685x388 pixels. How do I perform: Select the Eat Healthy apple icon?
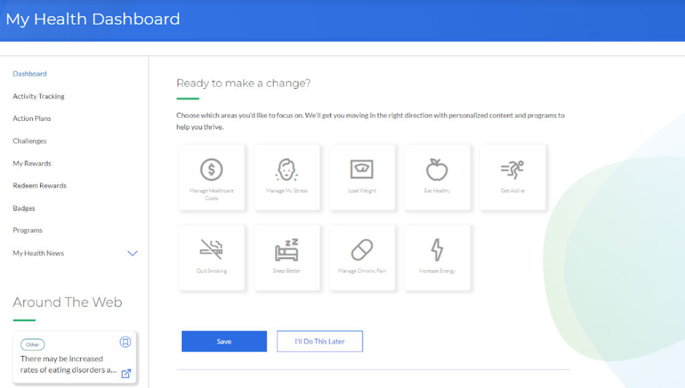pyautogui.click(x=437, y=170)
